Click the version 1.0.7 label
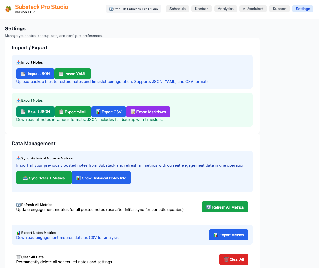 click(x=25, y=12)
